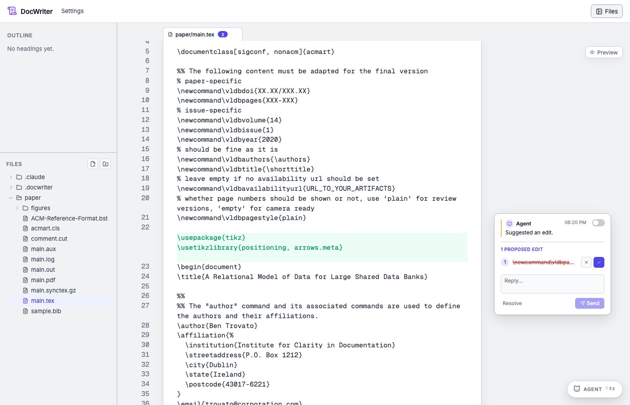Click the main.aux file icon
The image size is (630, 405).
click(26, 249)
